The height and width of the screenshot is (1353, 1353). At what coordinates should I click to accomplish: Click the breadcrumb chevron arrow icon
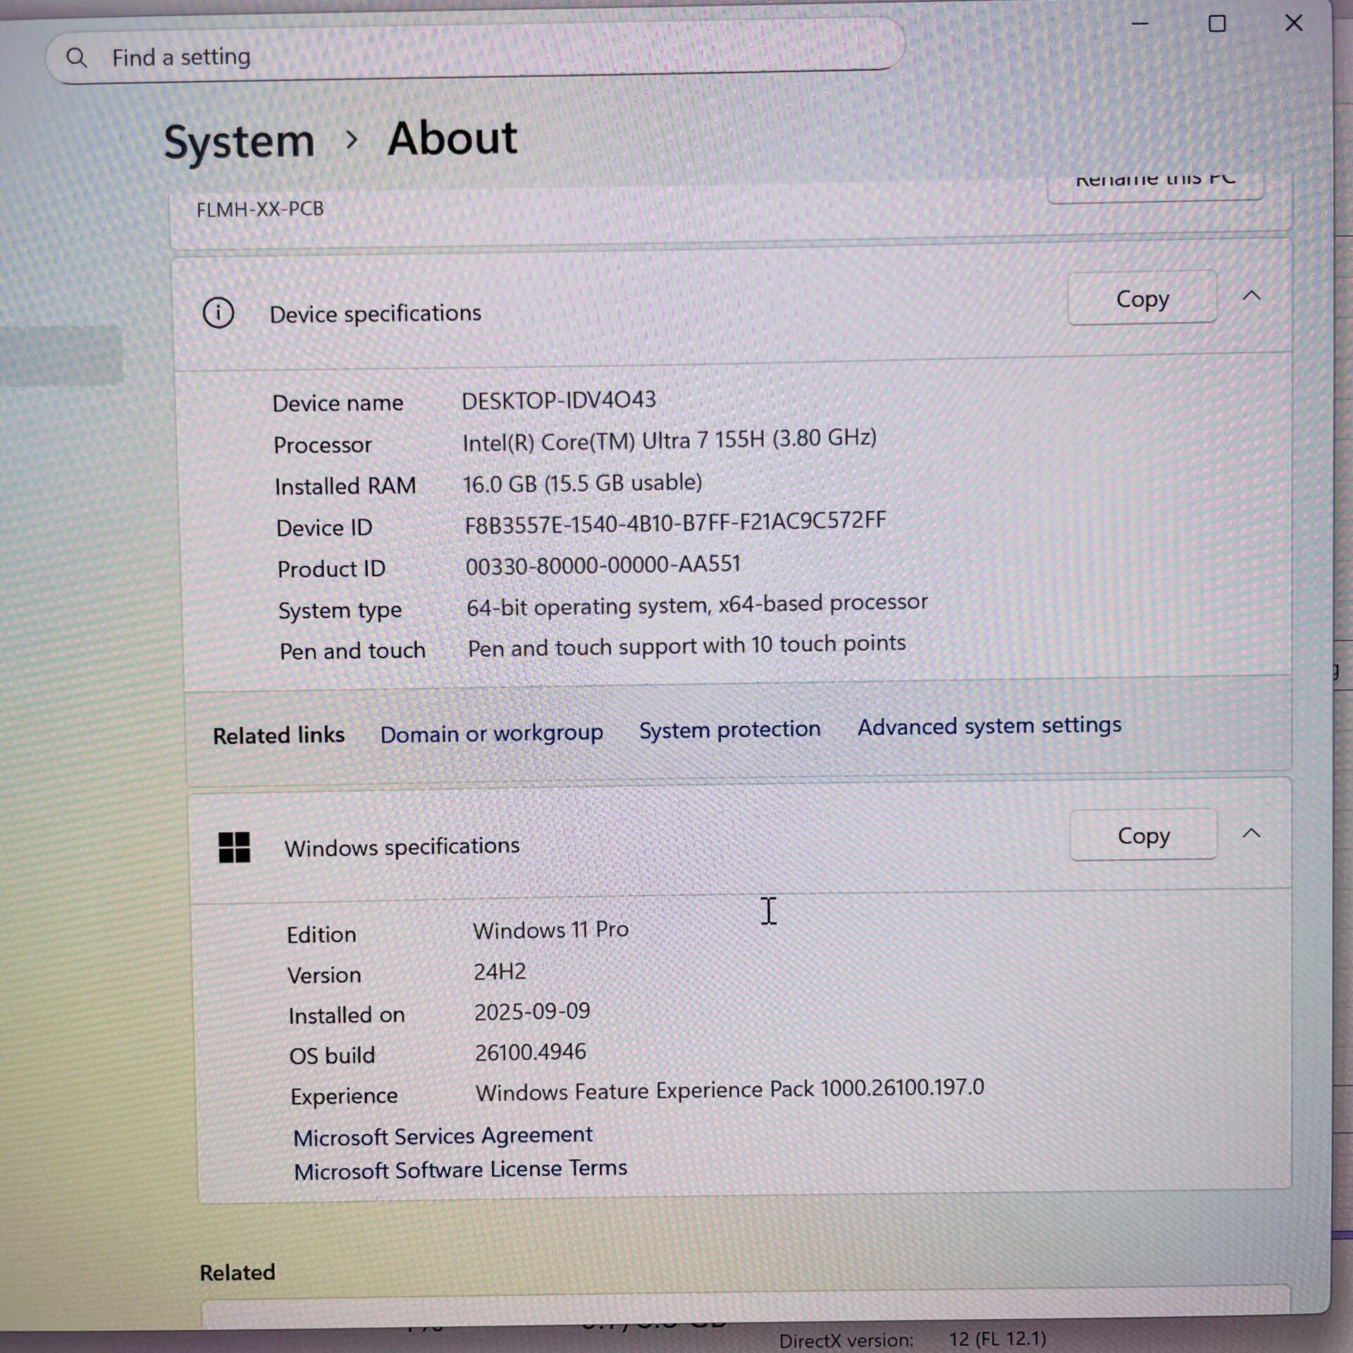352,140
